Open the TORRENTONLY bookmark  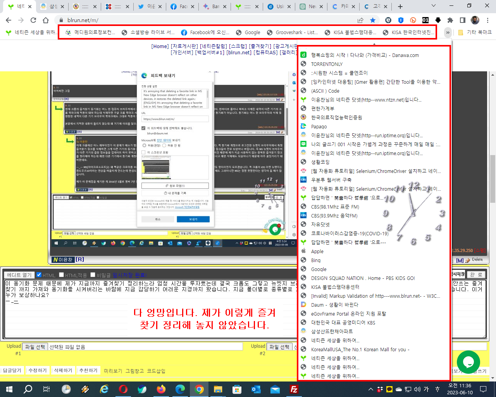click(327, 64)
